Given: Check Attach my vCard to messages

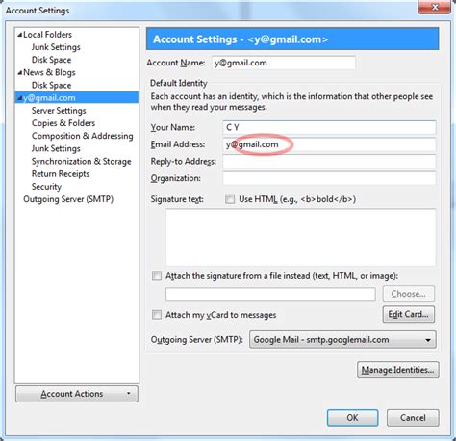Looking at the screenshot, I should click(x=157, y=315).
